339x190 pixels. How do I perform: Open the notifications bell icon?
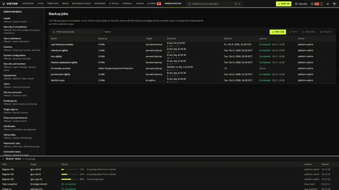tap(312, 4)
